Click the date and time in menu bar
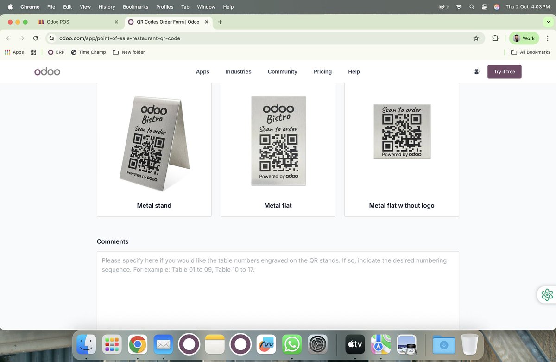Viewport: 556px width, 362px height. tap(528, 7)
